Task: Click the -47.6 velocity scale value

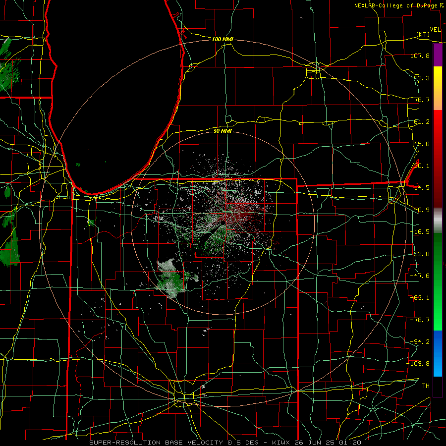Action: (420, 276)
